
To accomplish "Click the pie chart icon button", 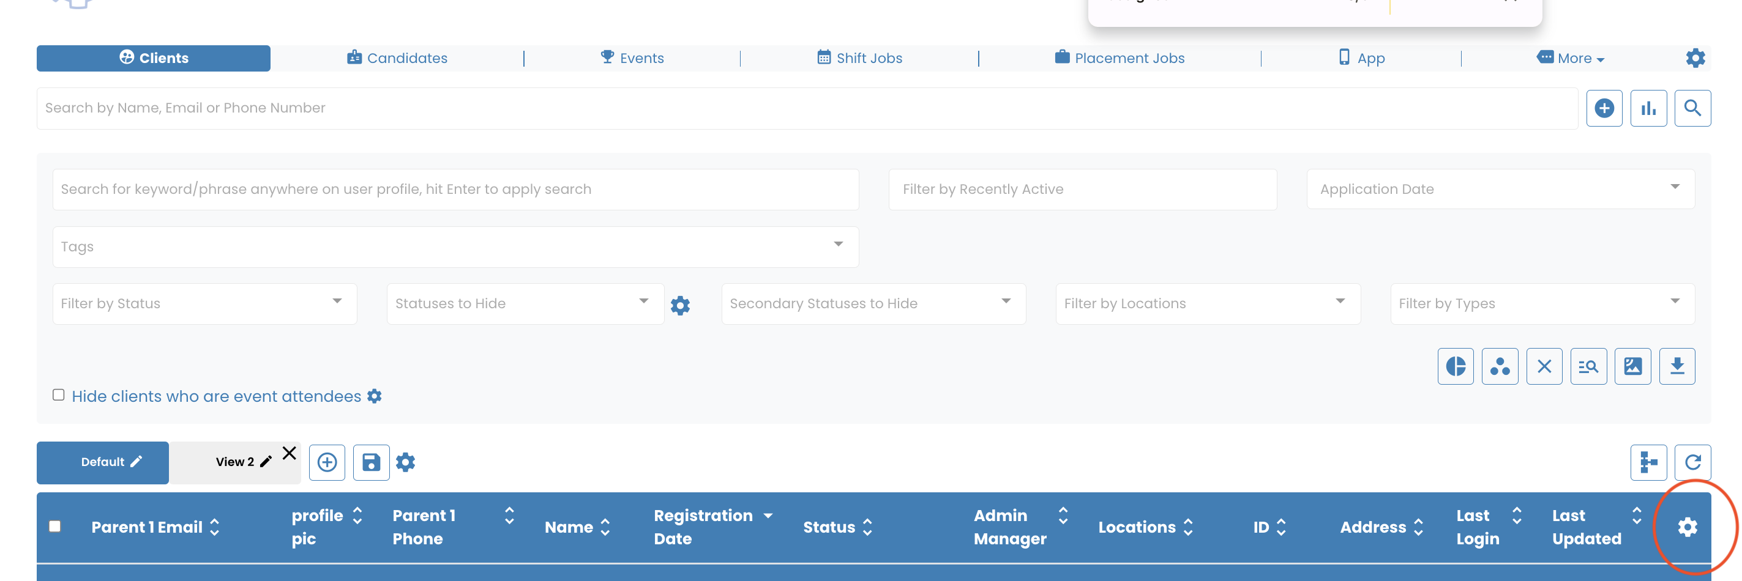I will (x=1456, y=366).
